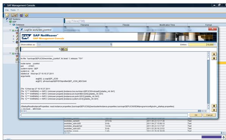Click the lock icon in the status bar

point(224,137)
